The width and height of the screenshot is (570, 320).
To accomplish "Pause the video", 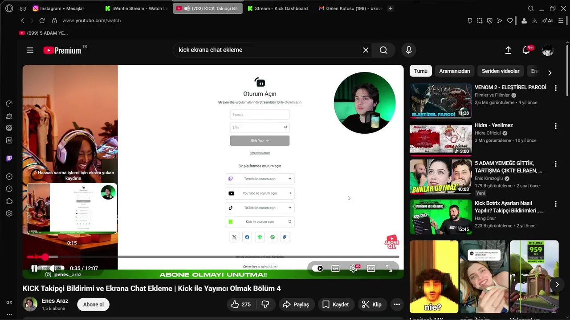I will tap(34, 268).
